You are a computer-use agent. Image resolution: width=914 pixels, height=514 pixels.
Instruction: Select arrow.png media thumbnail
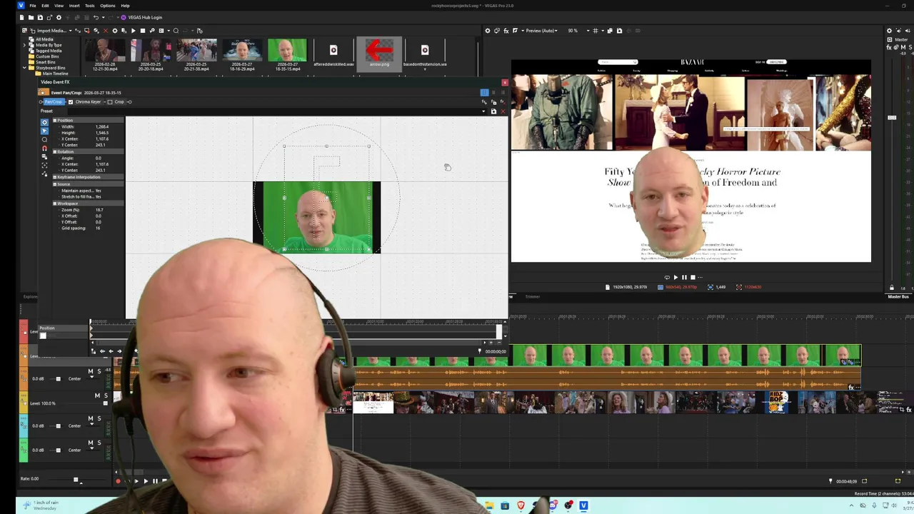coord(379,52)
